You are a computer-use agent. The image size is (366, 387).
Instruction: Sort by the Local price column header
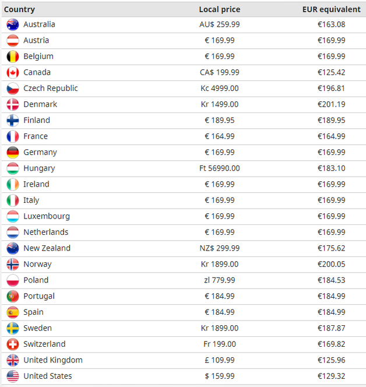[219, 9]
